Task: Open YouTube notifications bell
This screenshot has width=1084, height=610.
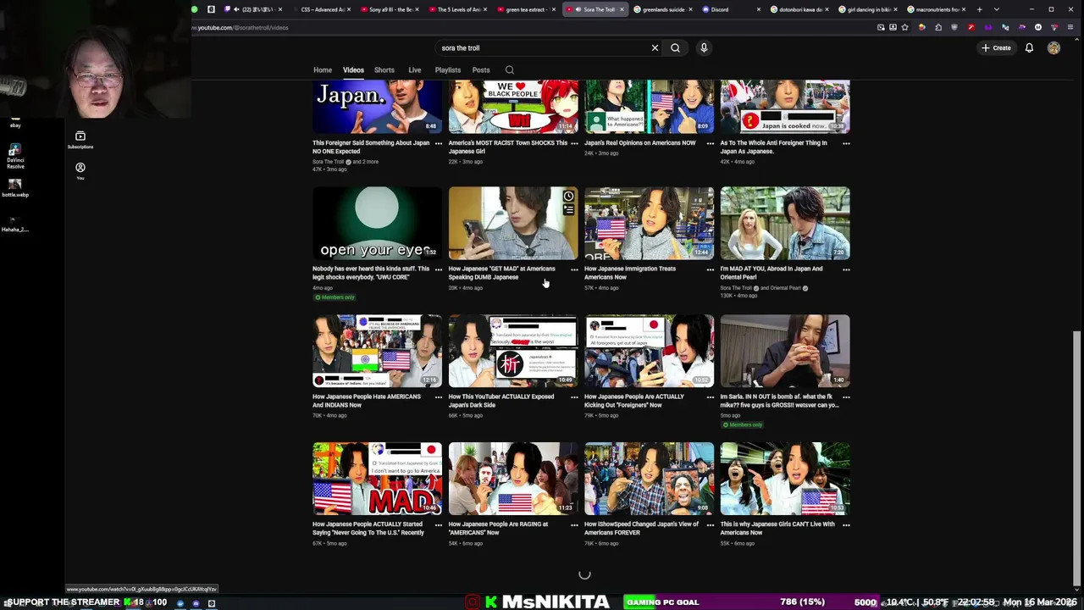Action: coord(1029,48)
